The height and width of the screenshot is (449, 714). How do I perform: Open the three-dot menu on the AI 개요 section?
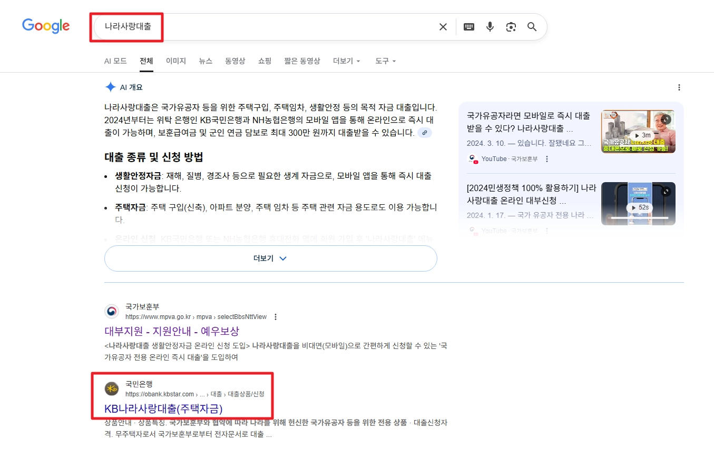pyautogui.click(x=679, y=87)
